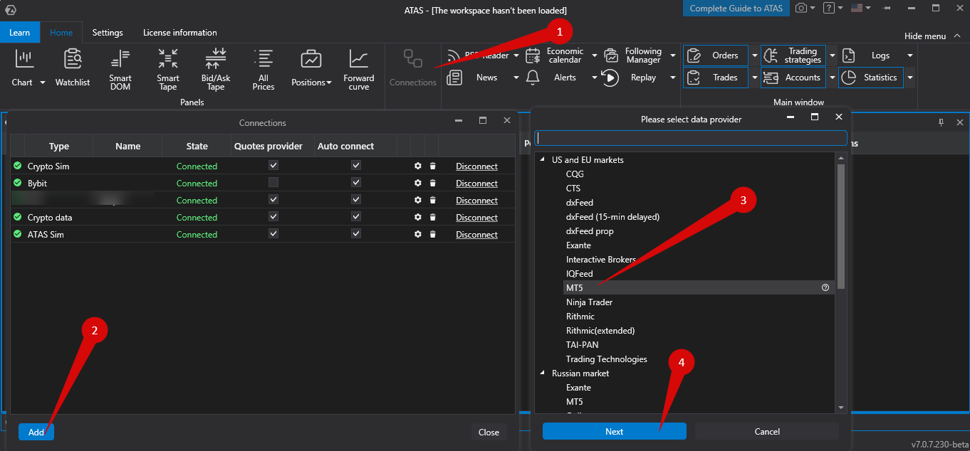Launch the Smart DOM panel
The image size is (970, 451).
click(120, 68)
